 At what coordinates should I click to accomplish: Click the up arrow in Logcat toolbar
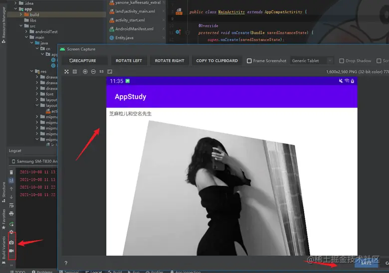(11, 189)
